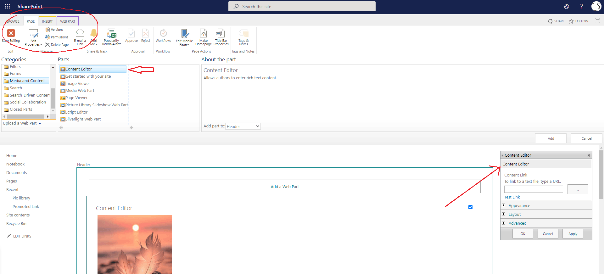Click the Categories horizontal scrollbar
This screenshot has width=604, height=274.
pyautogui.click(x=26, y=116)
